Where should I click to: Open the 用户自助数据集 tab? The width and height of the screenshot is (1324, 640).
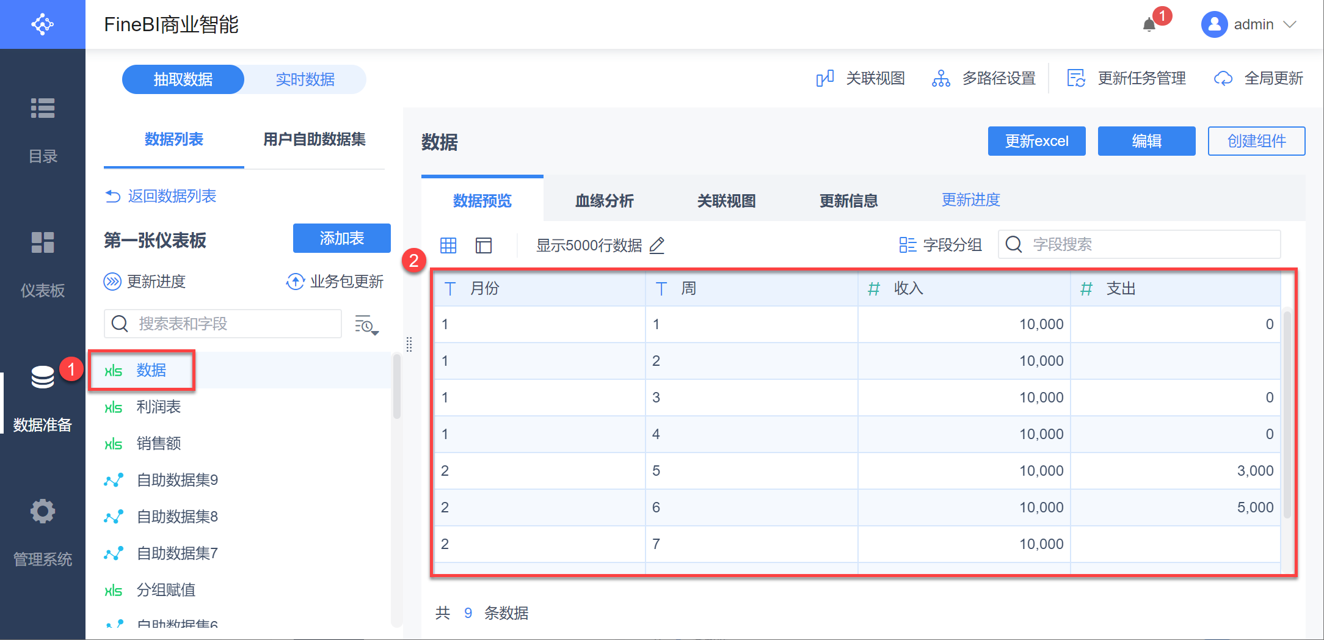(314, 140)
